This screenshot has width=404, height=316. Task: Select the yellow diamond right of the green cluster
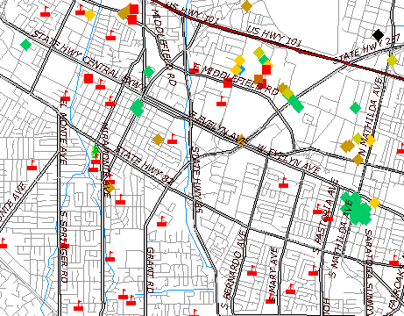374,203
